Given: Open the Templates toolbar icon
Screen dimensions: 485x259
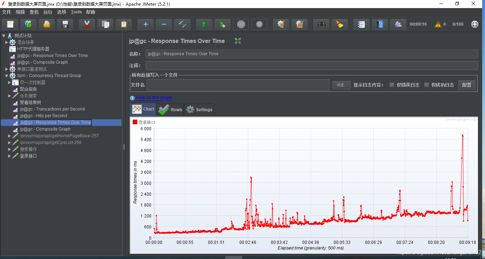Looking at the screenshot, I should click(x=28, y=24).
